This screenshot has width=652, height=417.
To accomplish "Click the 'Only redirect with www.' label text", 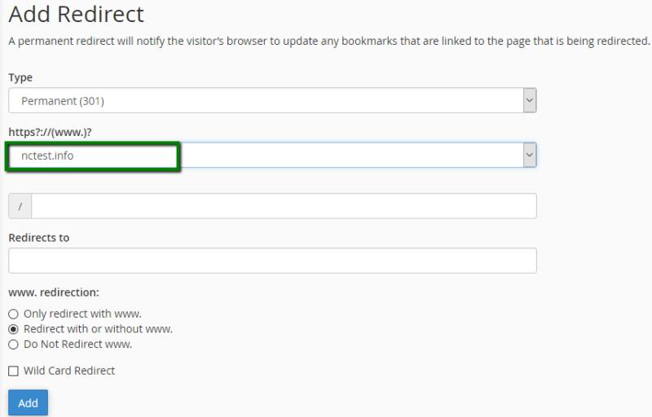I will [x=82, y=314].
